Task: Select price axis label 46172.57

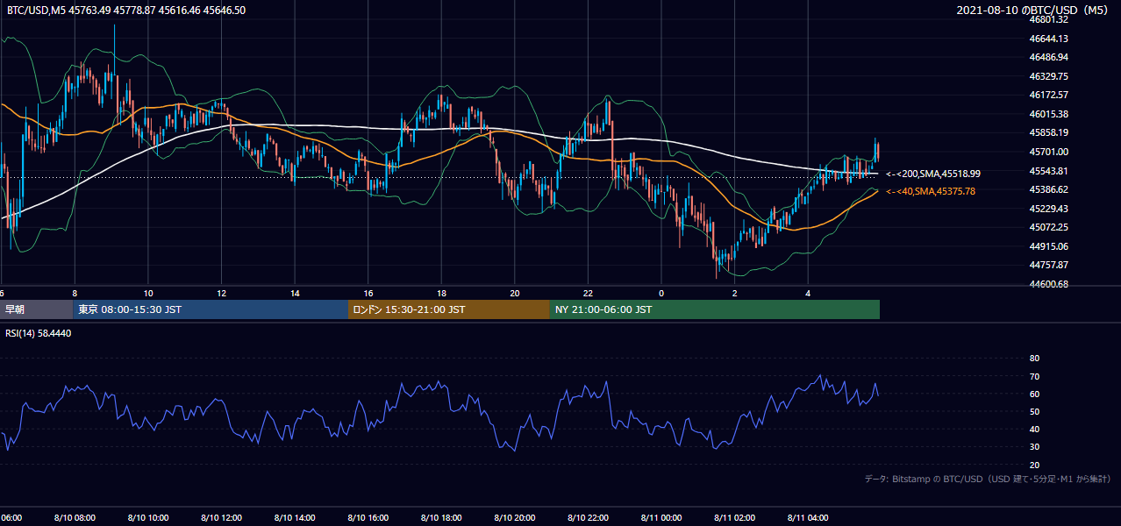Action: pyautogui.click(x=1048, y=95)
